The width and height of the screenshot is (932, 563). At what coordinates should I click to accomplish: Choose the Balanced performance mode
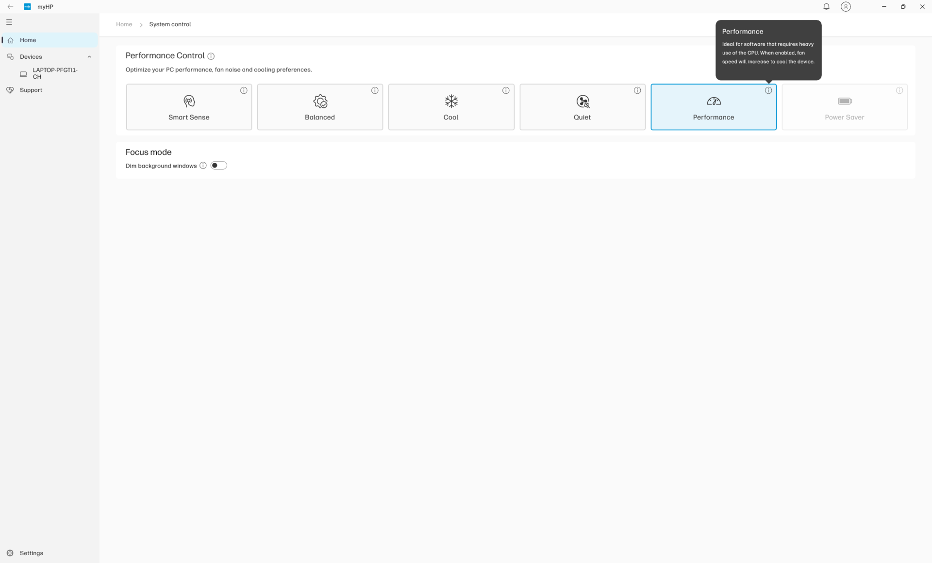coord(320,107)
